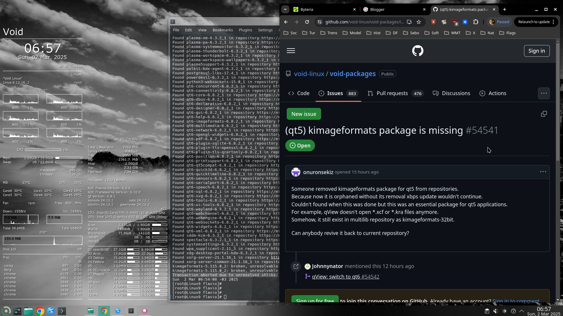Close the Blogger tab
The image size is (563, 316).
[x=424, y=9]
